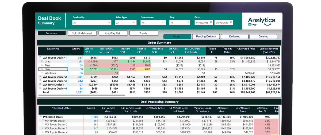Open calendar picker for start date 01/06/2025
Screen dimensions: 321x135
pyautogui.click(x=211, y=23)
